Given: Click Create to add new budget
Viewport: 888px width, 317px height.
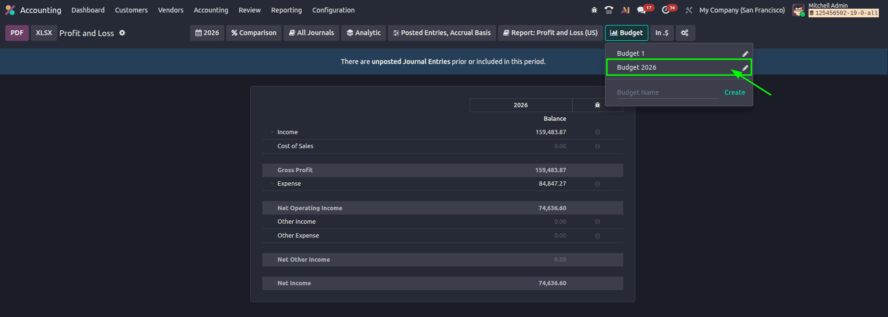Looking at the screenshot, I should [734, 92].
